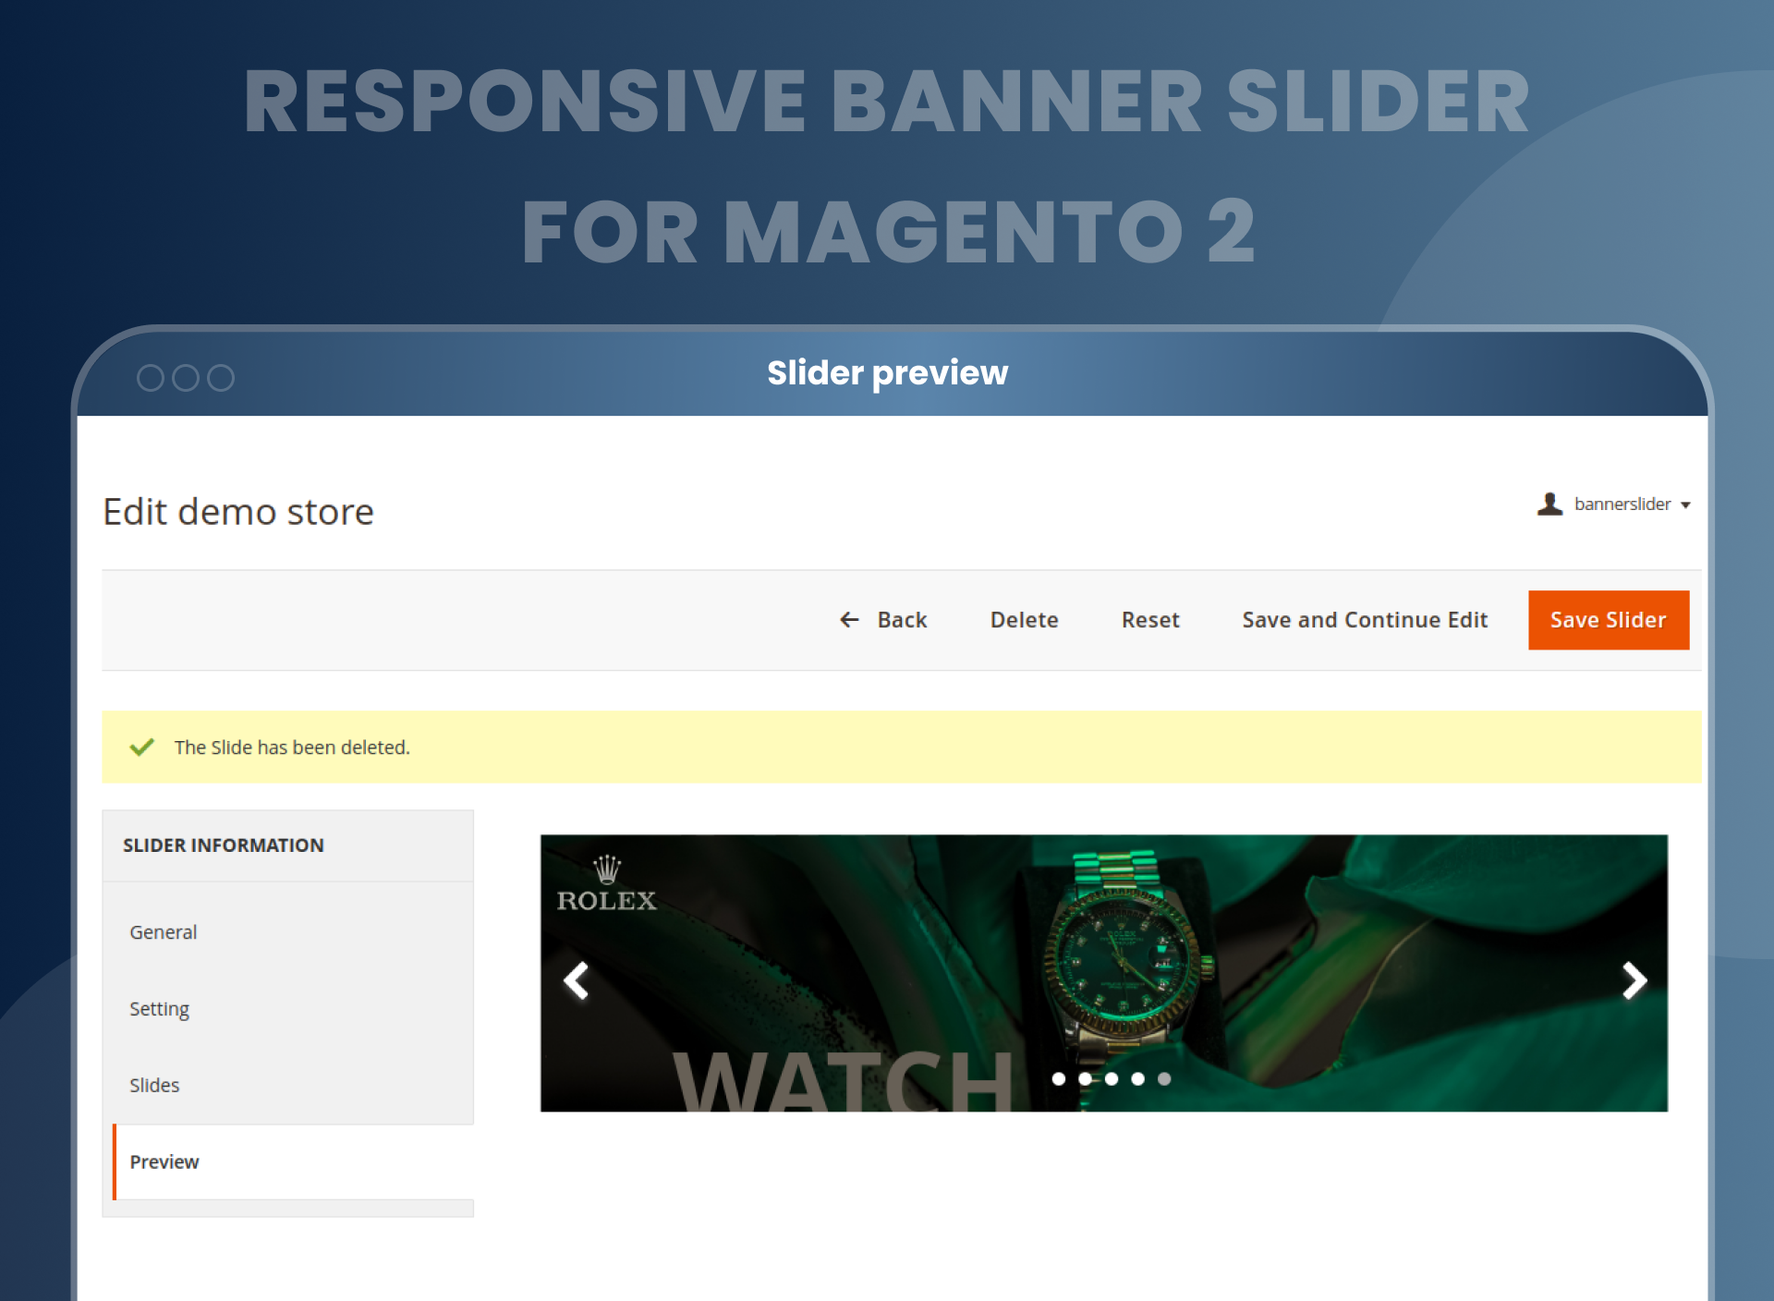The height and width of the screenshot is (1301, 1774).
Task: Click the middle window circle in the header
Action: tap(186, 378)
